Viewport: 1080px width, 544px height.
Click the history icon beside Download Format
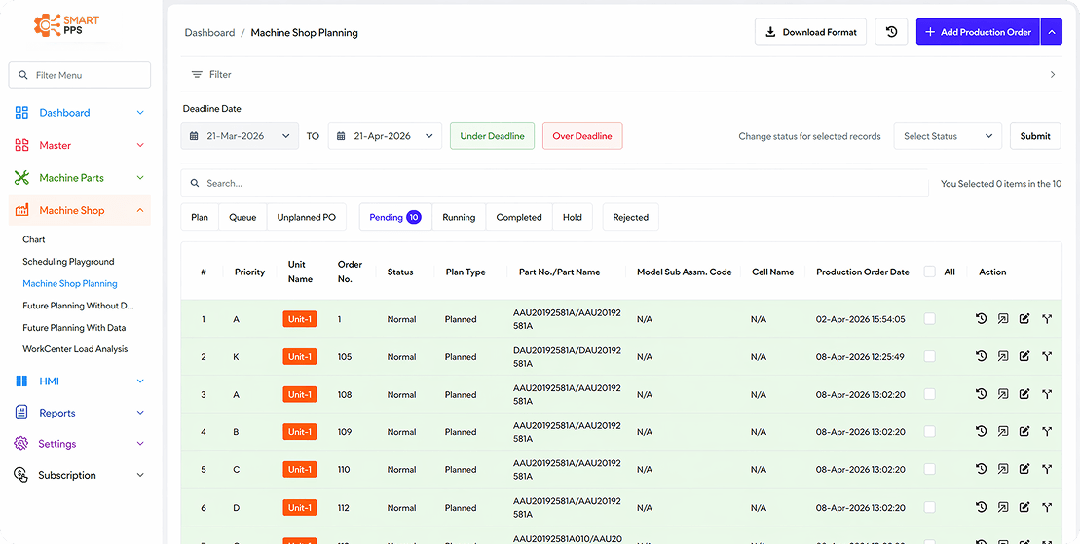(891, 32)
